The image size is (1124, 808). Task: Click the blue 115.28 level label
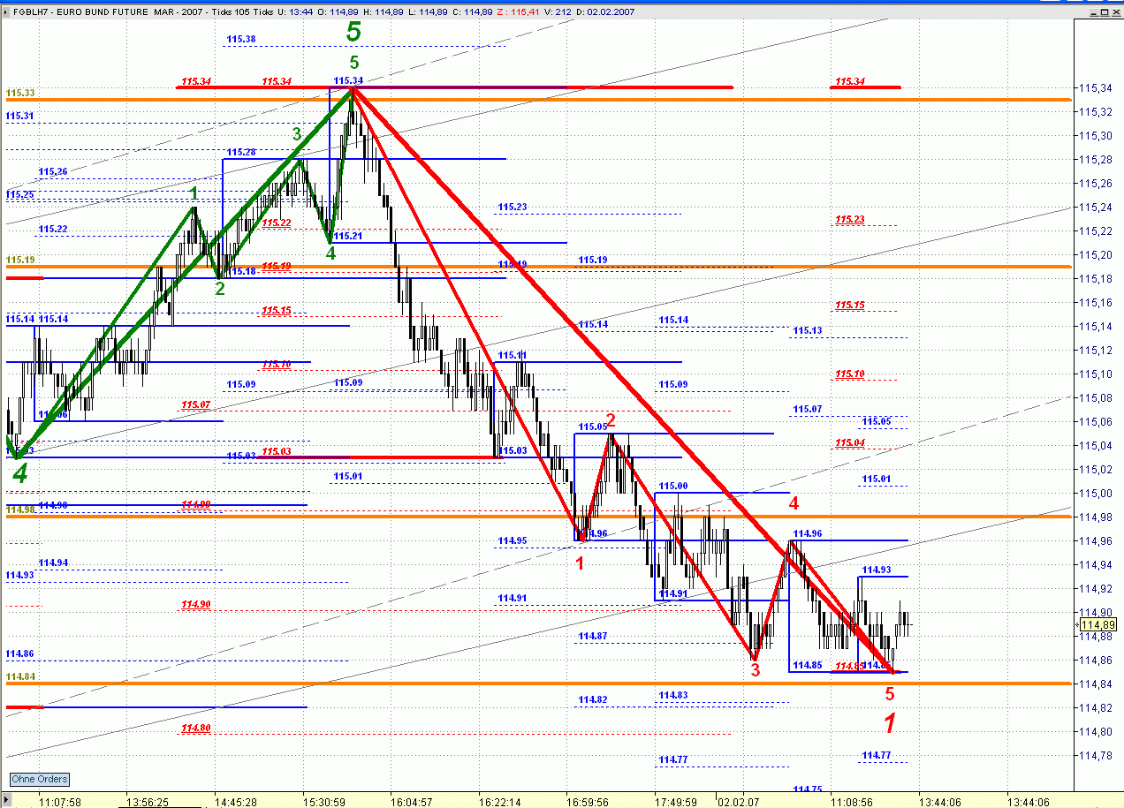click(241, 153)
